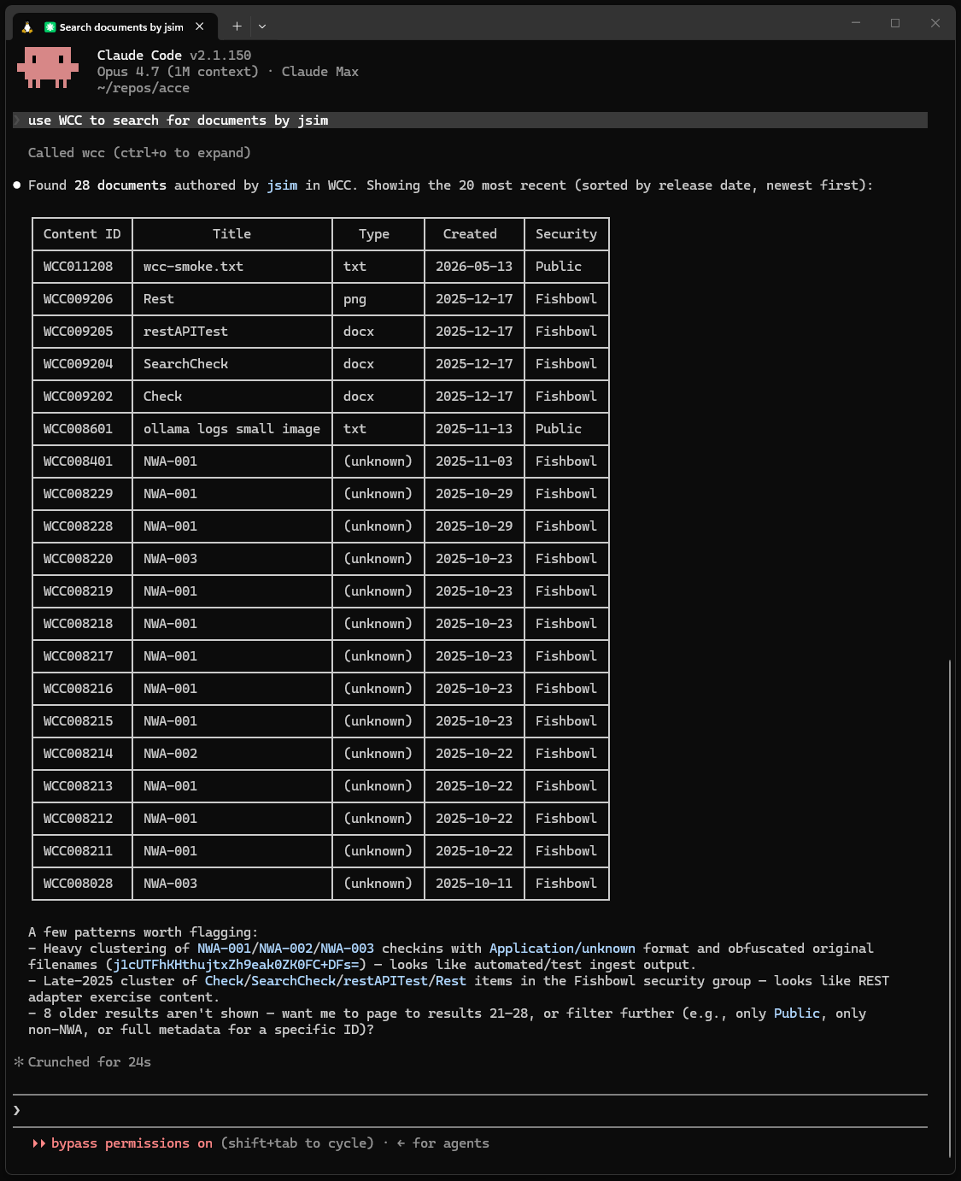Click the highlighted 'Public' filter suggestion
This screenshot has width=961, height=1181.
[797, 1014]
